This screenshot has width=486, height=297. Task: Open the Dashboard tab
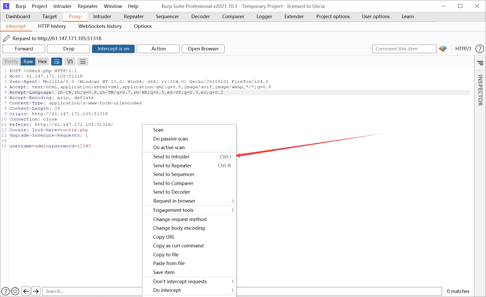coord(18,16)
